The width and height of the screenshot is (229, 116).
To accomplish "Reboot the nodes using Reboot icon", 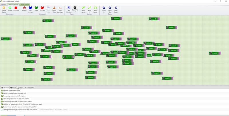I will click(x=24, y=8).
